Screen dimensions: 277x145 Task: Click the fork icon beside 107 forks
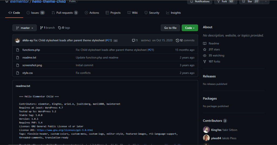205,62
